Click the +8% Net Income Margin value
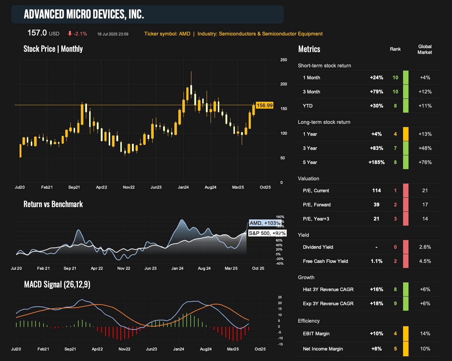 [x=377, y=349]
